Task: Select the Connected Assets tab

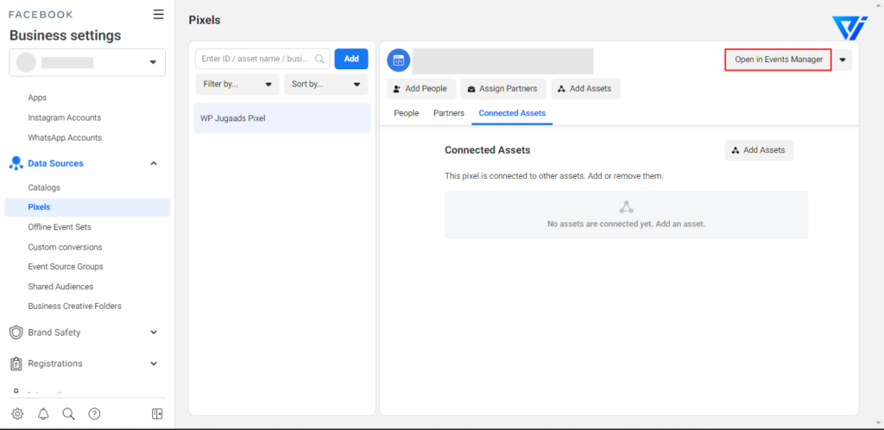Action: (512, 113)
